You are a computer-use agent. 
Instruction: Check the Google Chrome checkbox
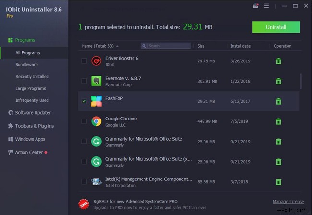(x=84, y=121)
